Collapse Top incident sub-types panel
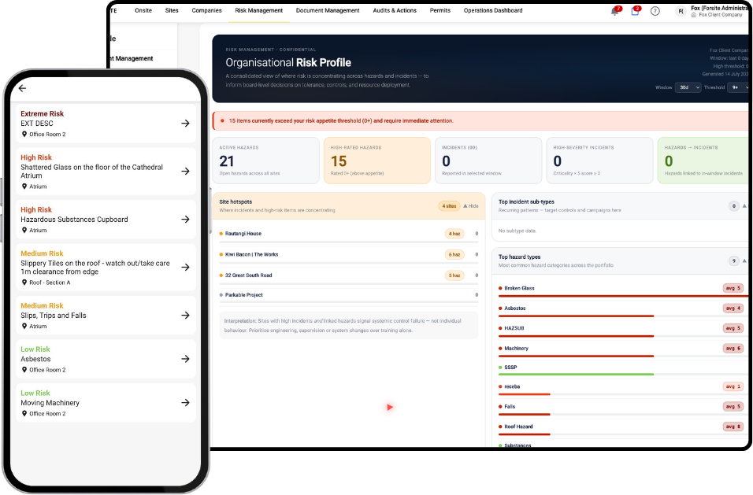This screenshot has width=753, height=495. (744, 206)
